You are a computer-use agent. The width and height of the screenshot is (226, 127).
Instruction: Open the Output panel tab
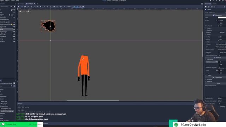(20, 104)
